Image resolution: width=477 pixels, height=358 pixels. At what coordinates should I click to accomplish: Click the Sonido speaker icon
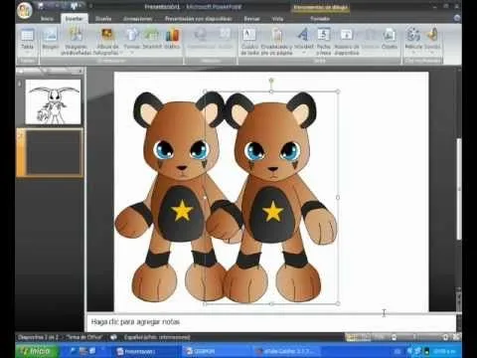pos(432,35)
